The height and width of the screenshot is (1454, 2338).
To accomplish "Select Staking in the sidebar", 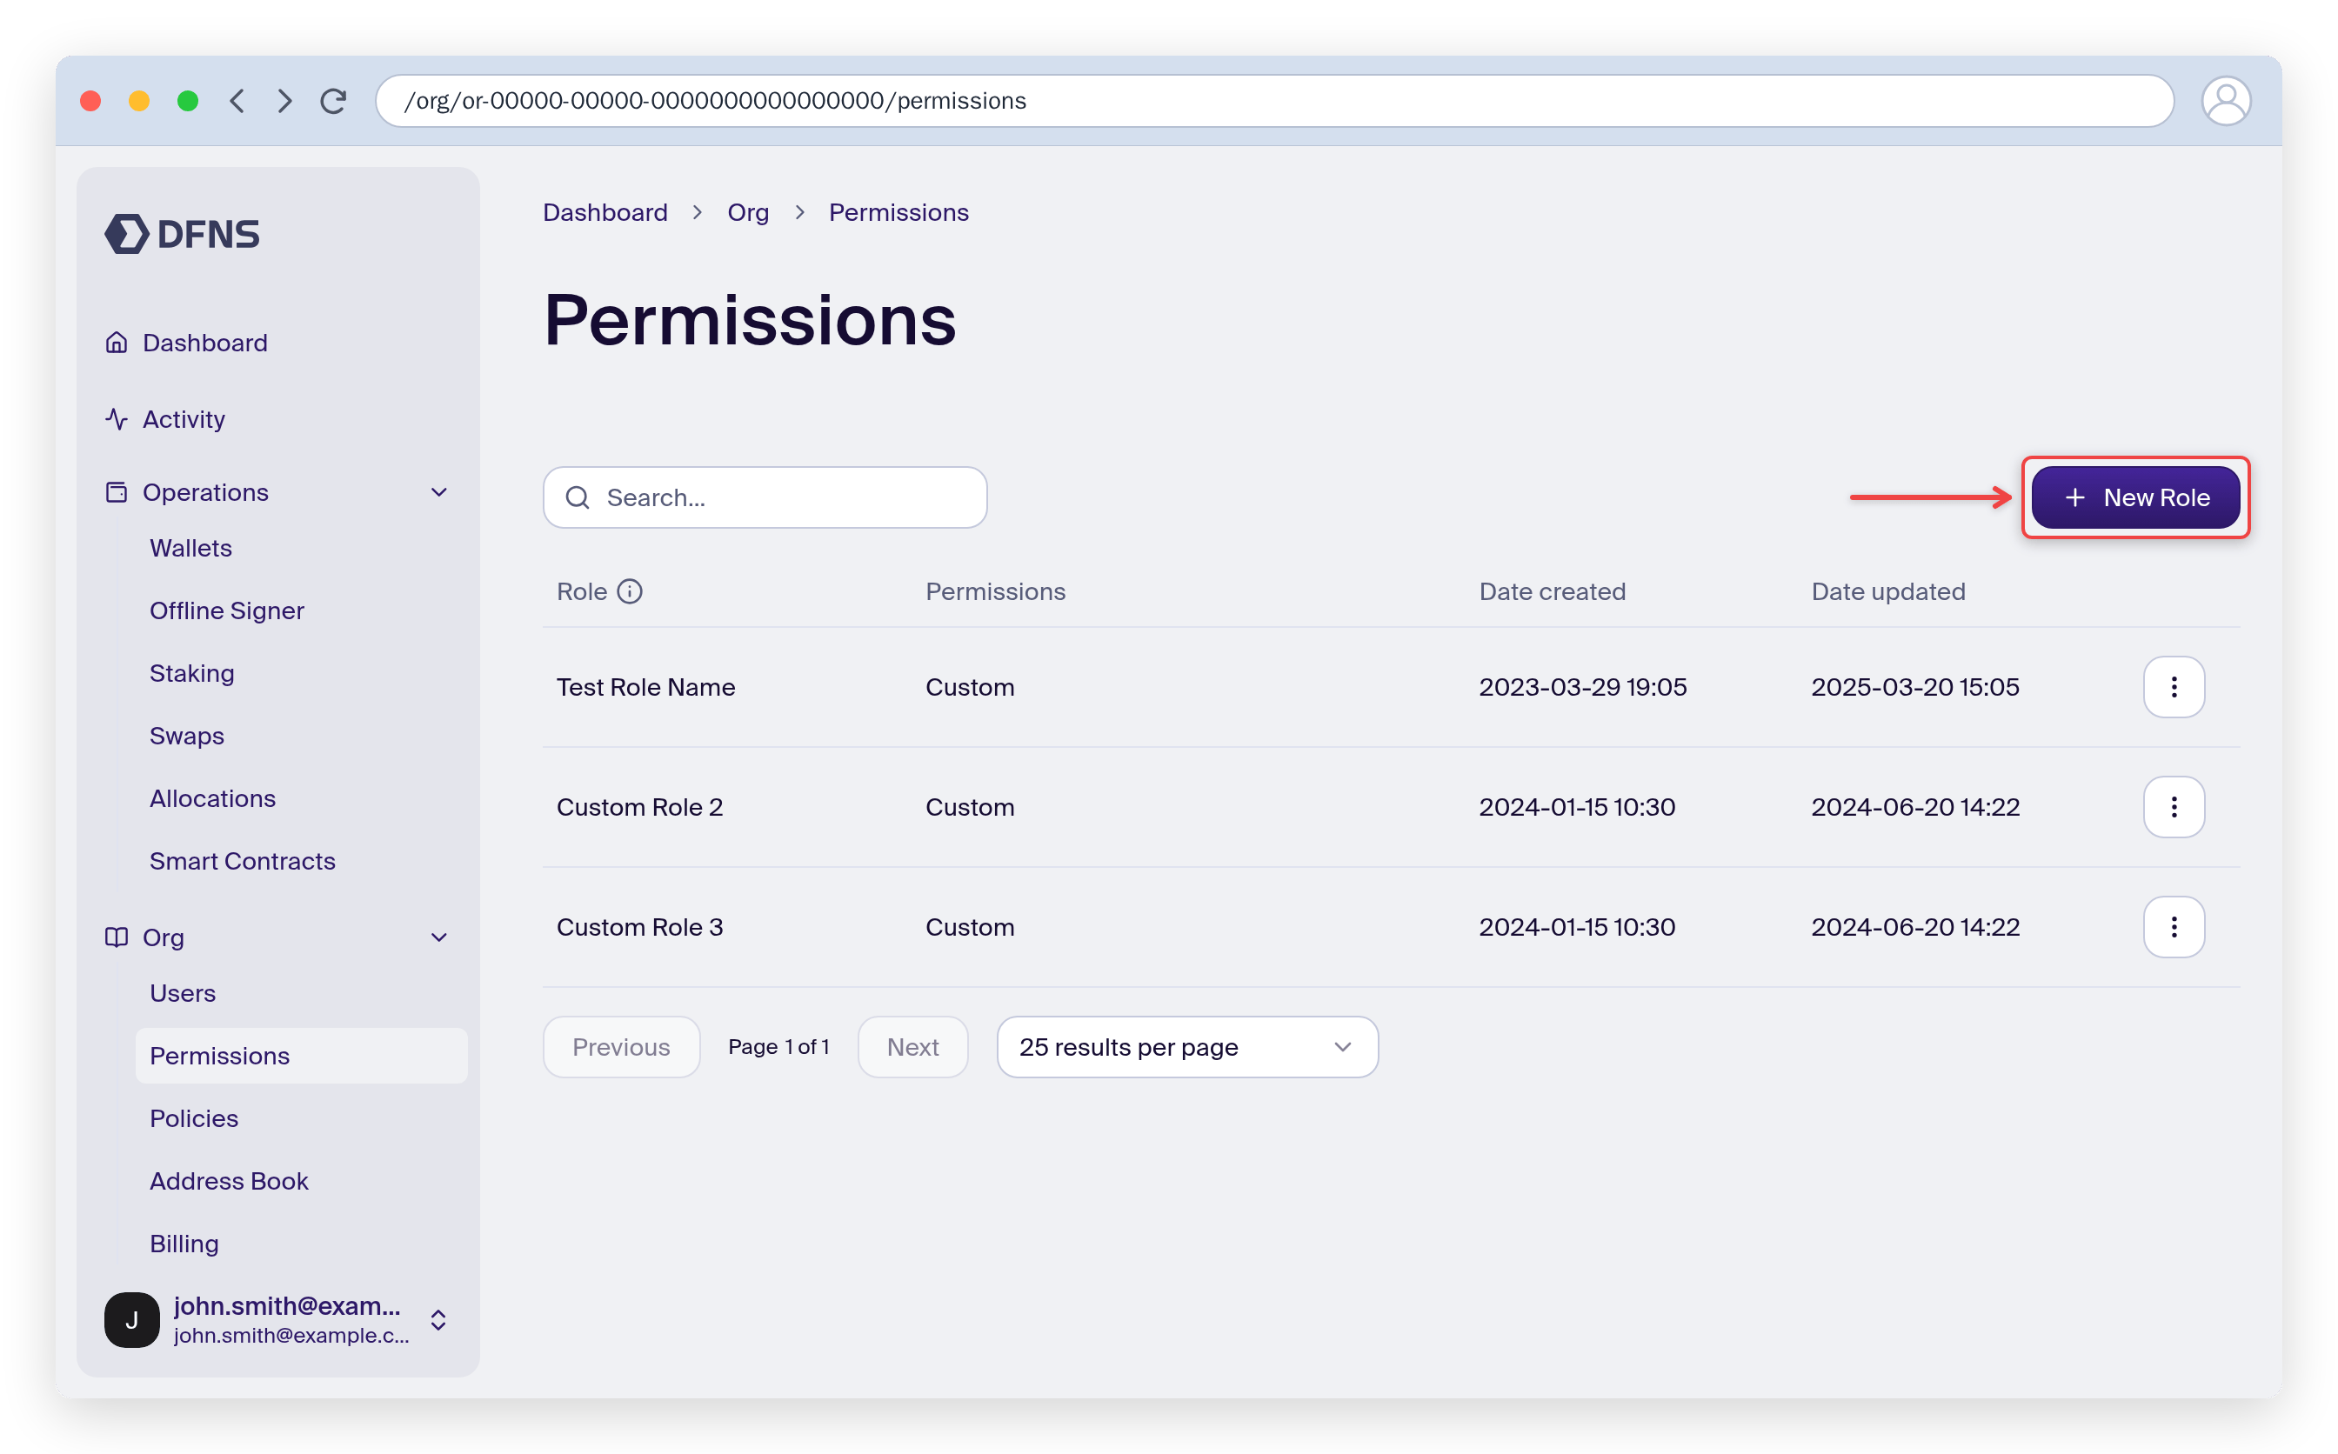I will [x=192, y=673].
